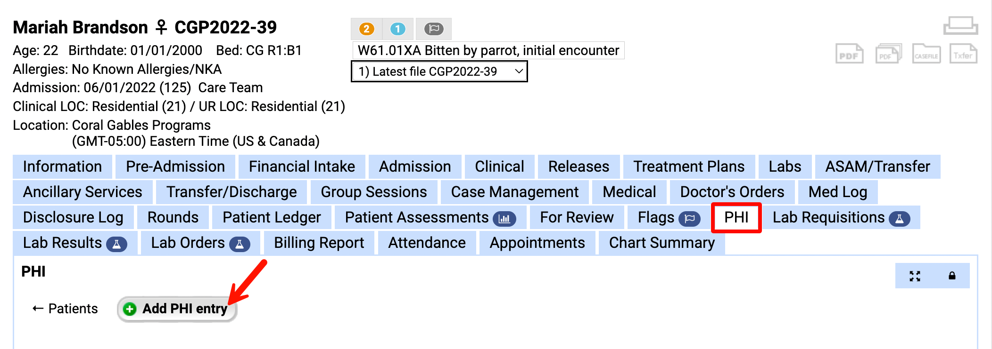Export chart with the single PDF icon
Screen dimensions: 992x349
pyautogui.click(x=849, y=54)
